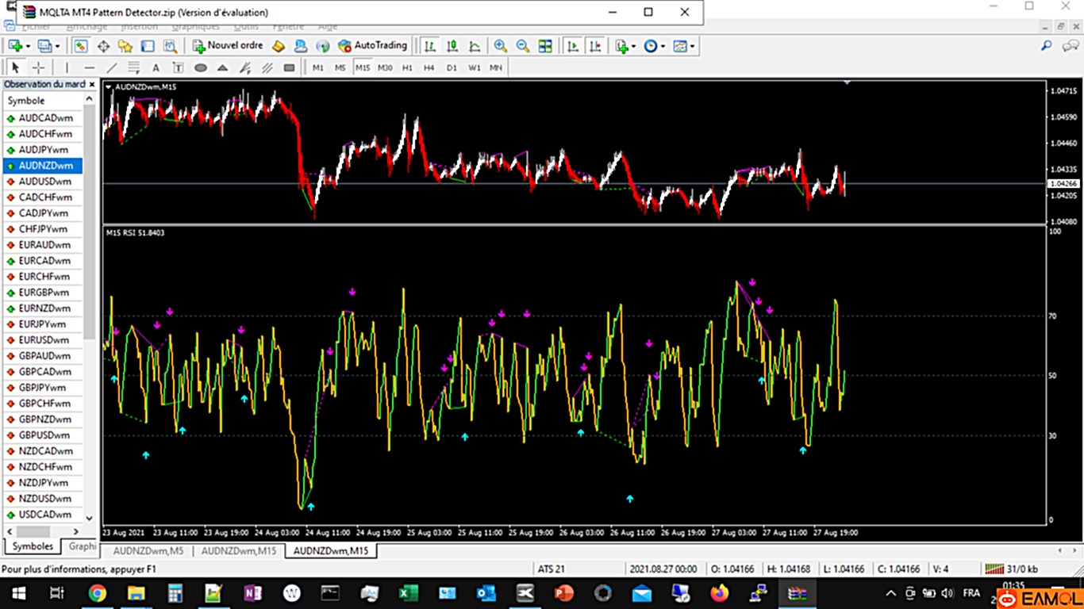Screen dimensions: 1084x609
Task: Open the indicators list dropdown arrow
Action: point(633,46)
